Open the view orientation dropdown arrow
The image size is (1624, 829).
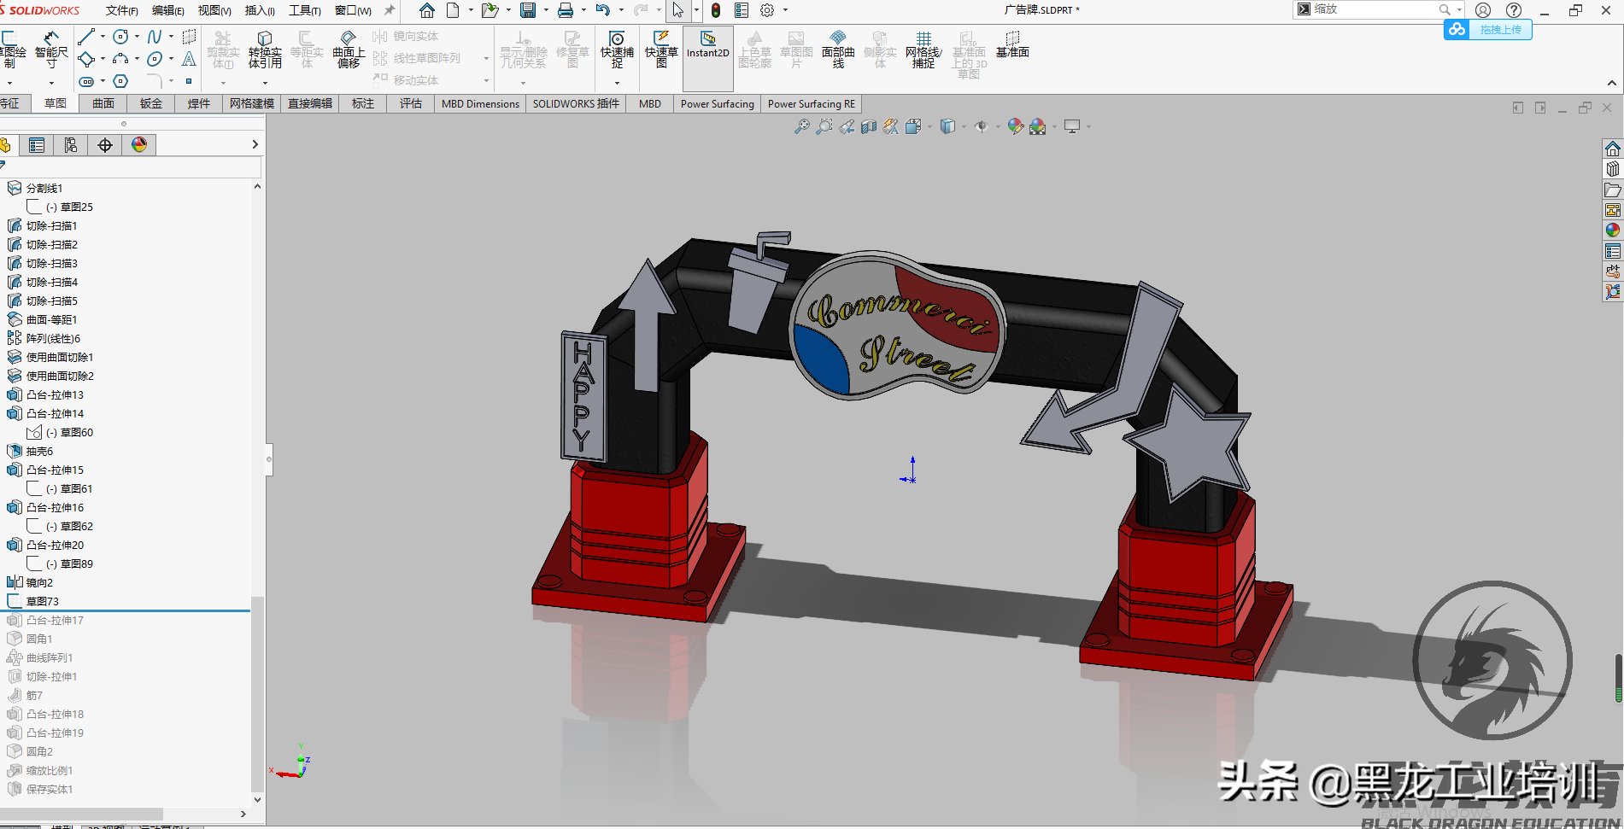click(962, 126)
